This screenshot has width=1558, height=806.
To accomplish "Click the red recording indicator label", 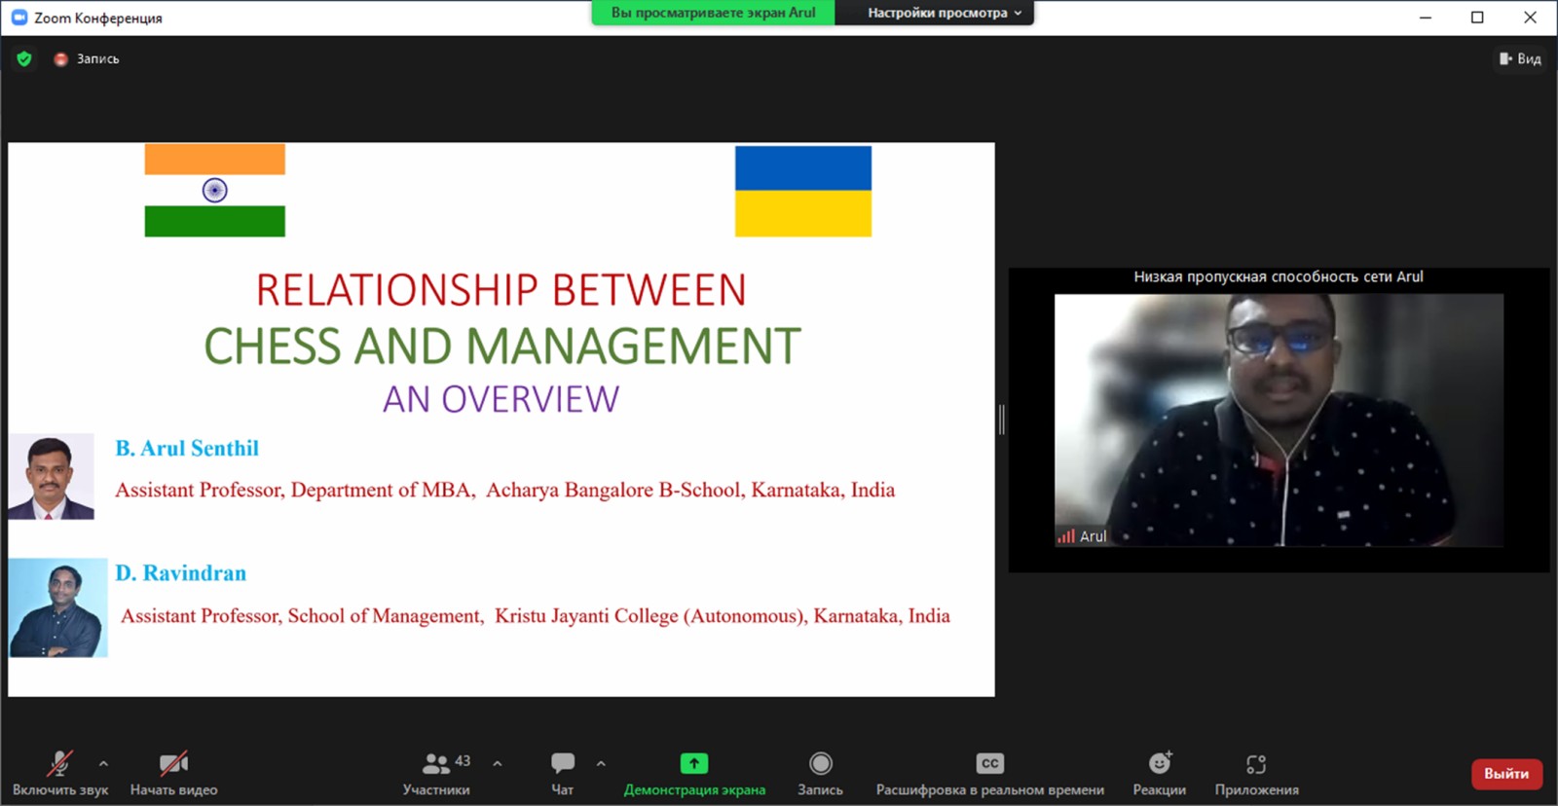I will [88, 59].
